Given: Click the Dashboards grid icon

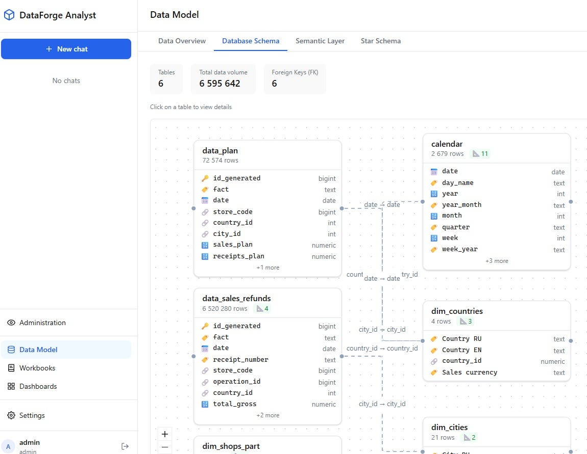Looking at the screenshot, I should pyautogui.click(x=11, y=386).
